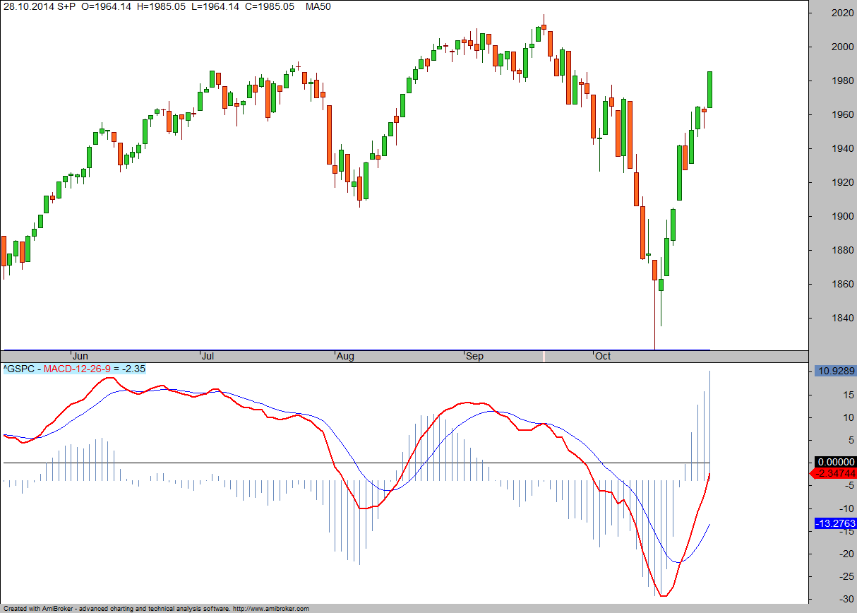Click the 10.9289 histogram value tag
Image resolution: width=857 pixels, height=613 pixels.
pos(835,371)
